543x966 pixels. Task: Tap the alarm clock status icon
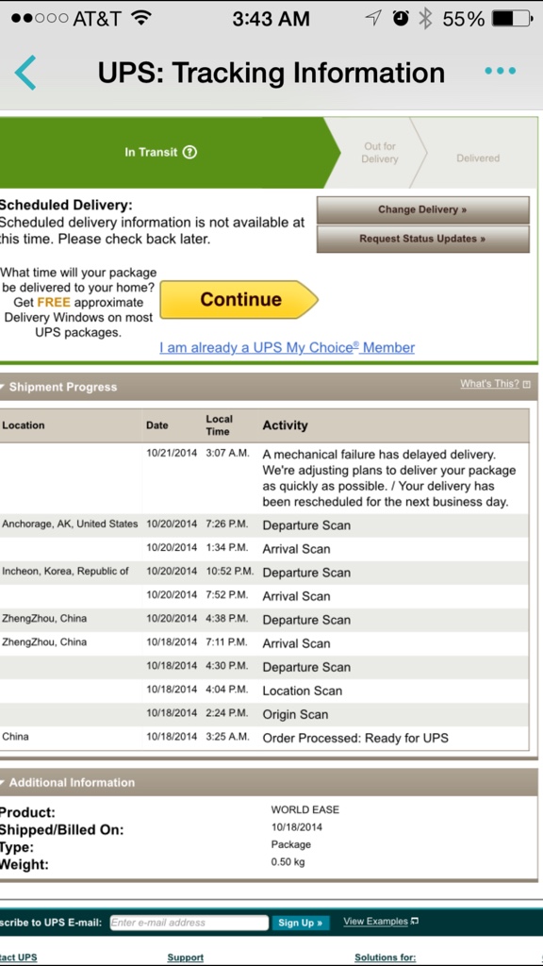[401, 19]
